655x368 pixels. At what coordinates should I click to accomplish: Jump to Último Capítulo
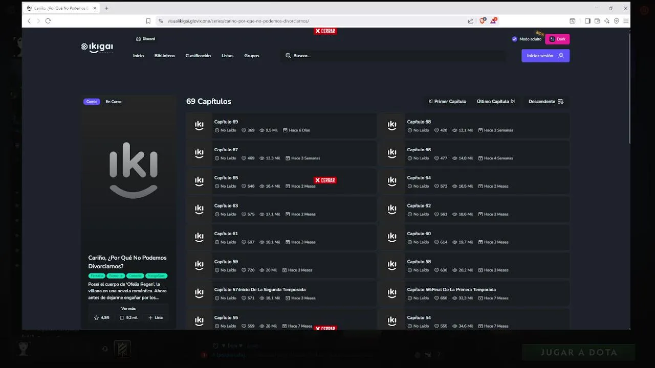tap(496, 102)
